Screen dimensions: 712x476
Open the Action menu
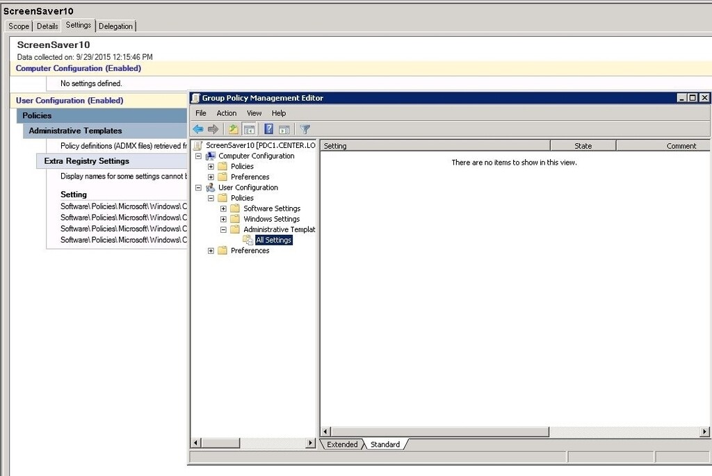(226, 113)
